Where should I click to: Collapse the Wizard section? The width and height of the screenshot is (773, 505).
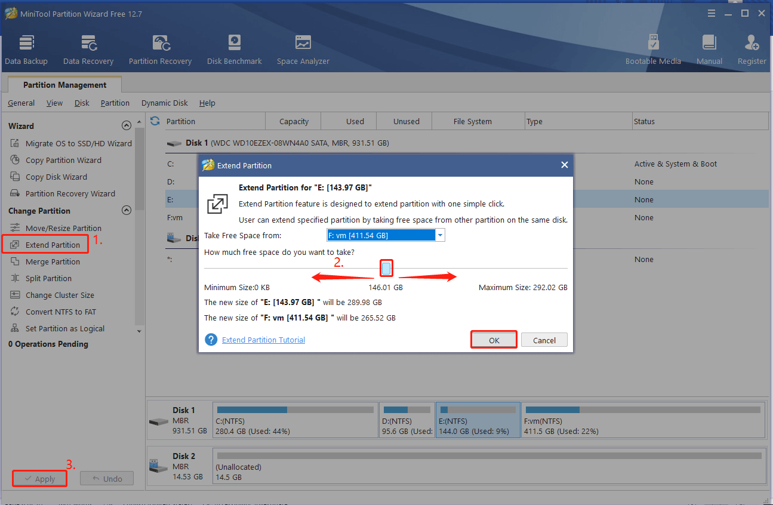[126, 125]
